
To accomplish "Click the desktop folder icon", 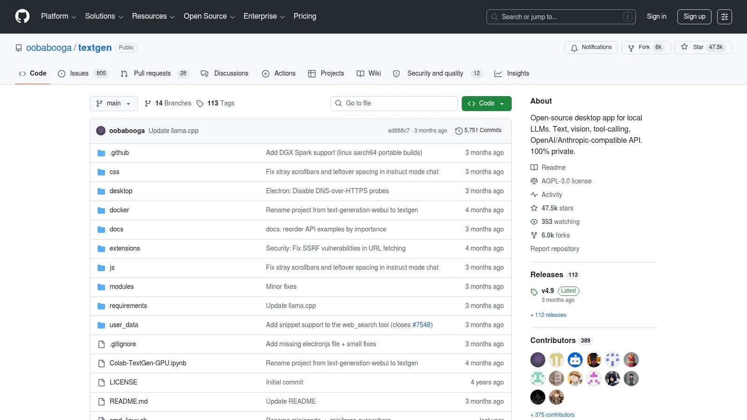I will (x=101, y=191).
